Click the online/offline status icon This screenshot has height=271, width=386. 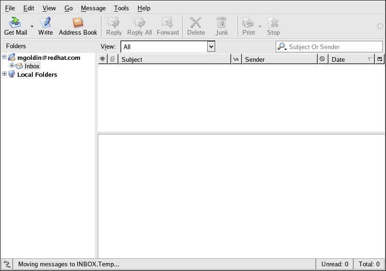click(x=7, y=264)
